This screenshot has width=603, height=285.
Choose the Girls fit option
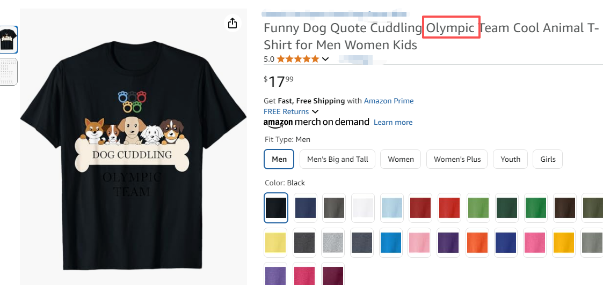click(x=548, y=159)
